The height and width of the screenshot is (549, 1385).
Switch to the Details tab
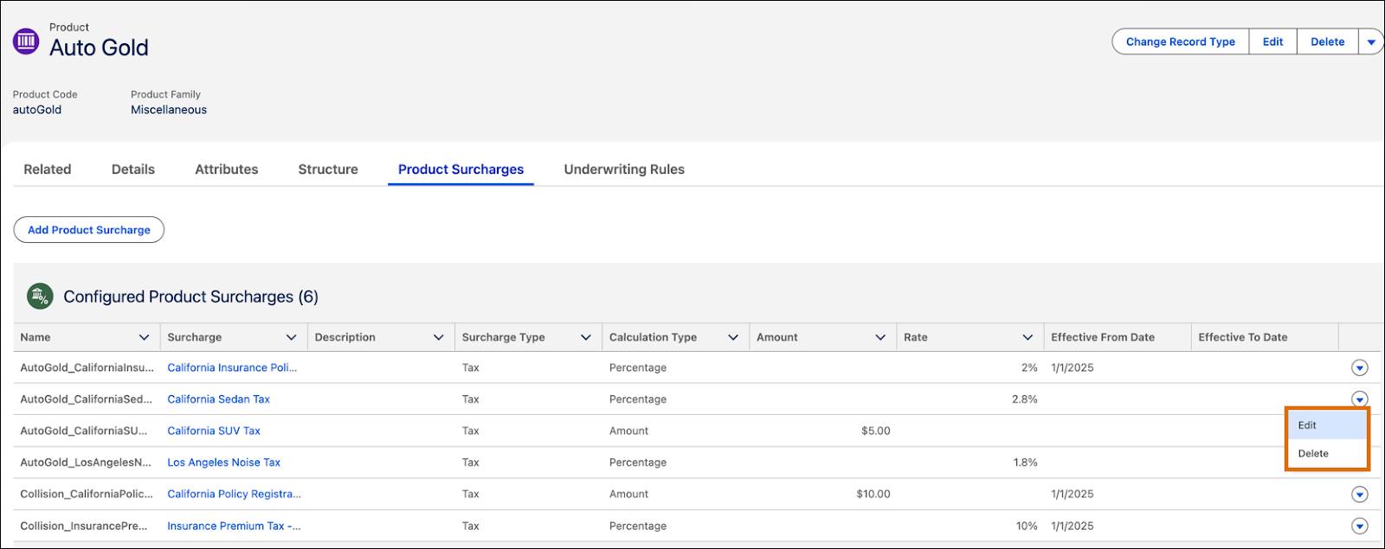tap(133, 169)
